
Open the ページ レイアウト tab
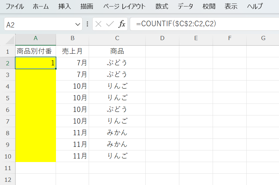[x=124, y=6]
